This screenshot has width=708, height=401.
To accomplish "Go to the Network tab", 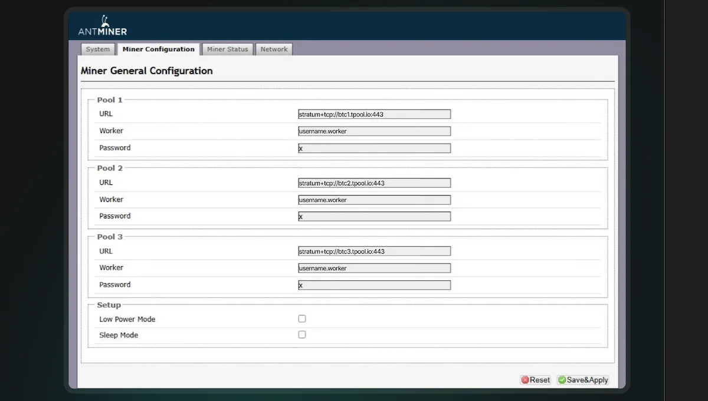I will click(274, 49).
